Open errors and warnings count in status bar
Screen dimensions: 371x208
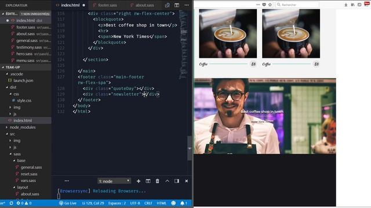coord(24,203)
